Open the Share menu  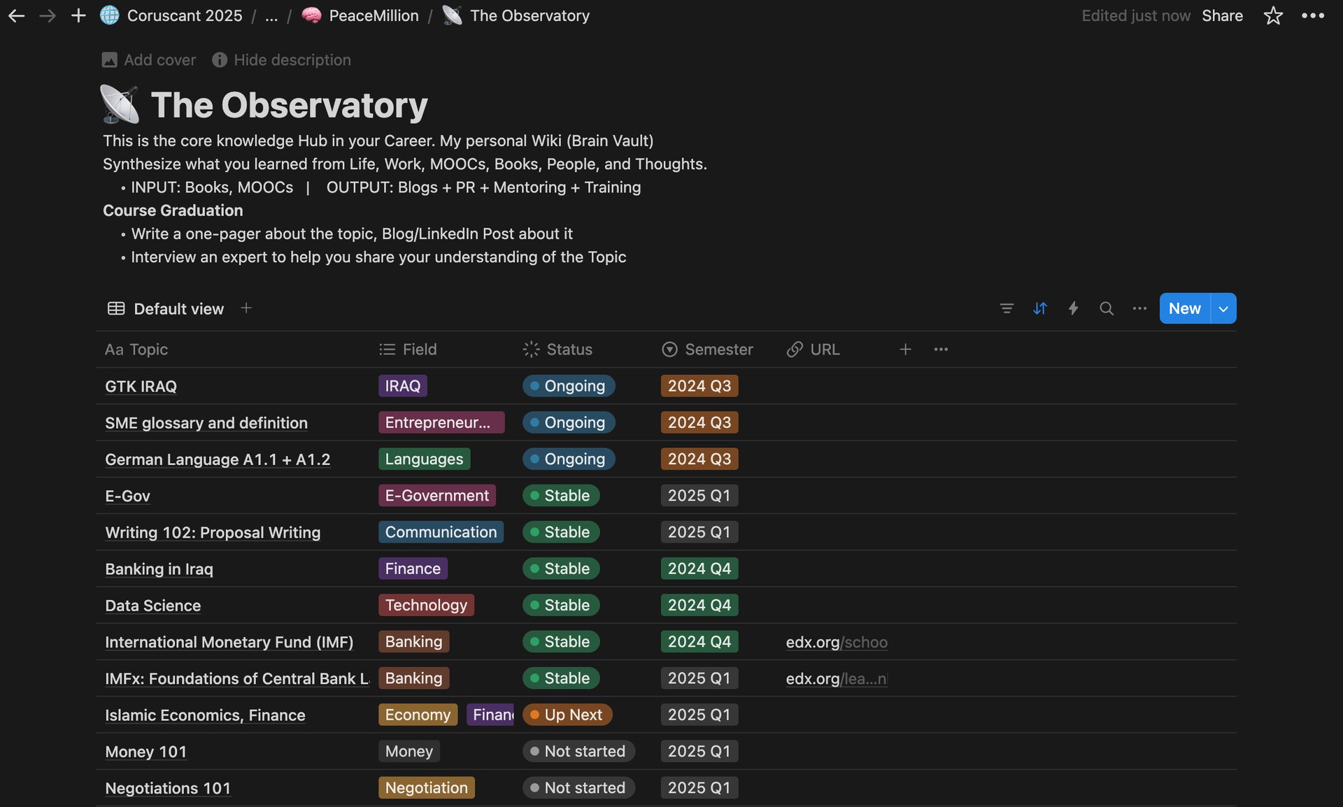(x=1222, y=15)
